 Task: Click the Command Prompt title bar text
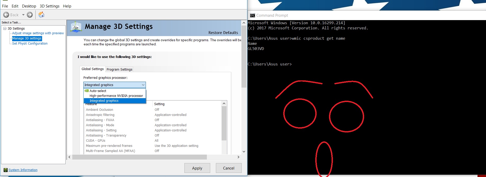272,15
